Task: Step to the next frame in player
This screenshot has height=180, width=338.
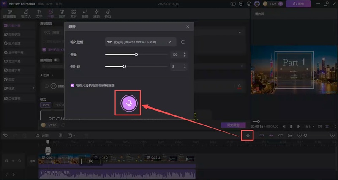Action: (298, 126)
